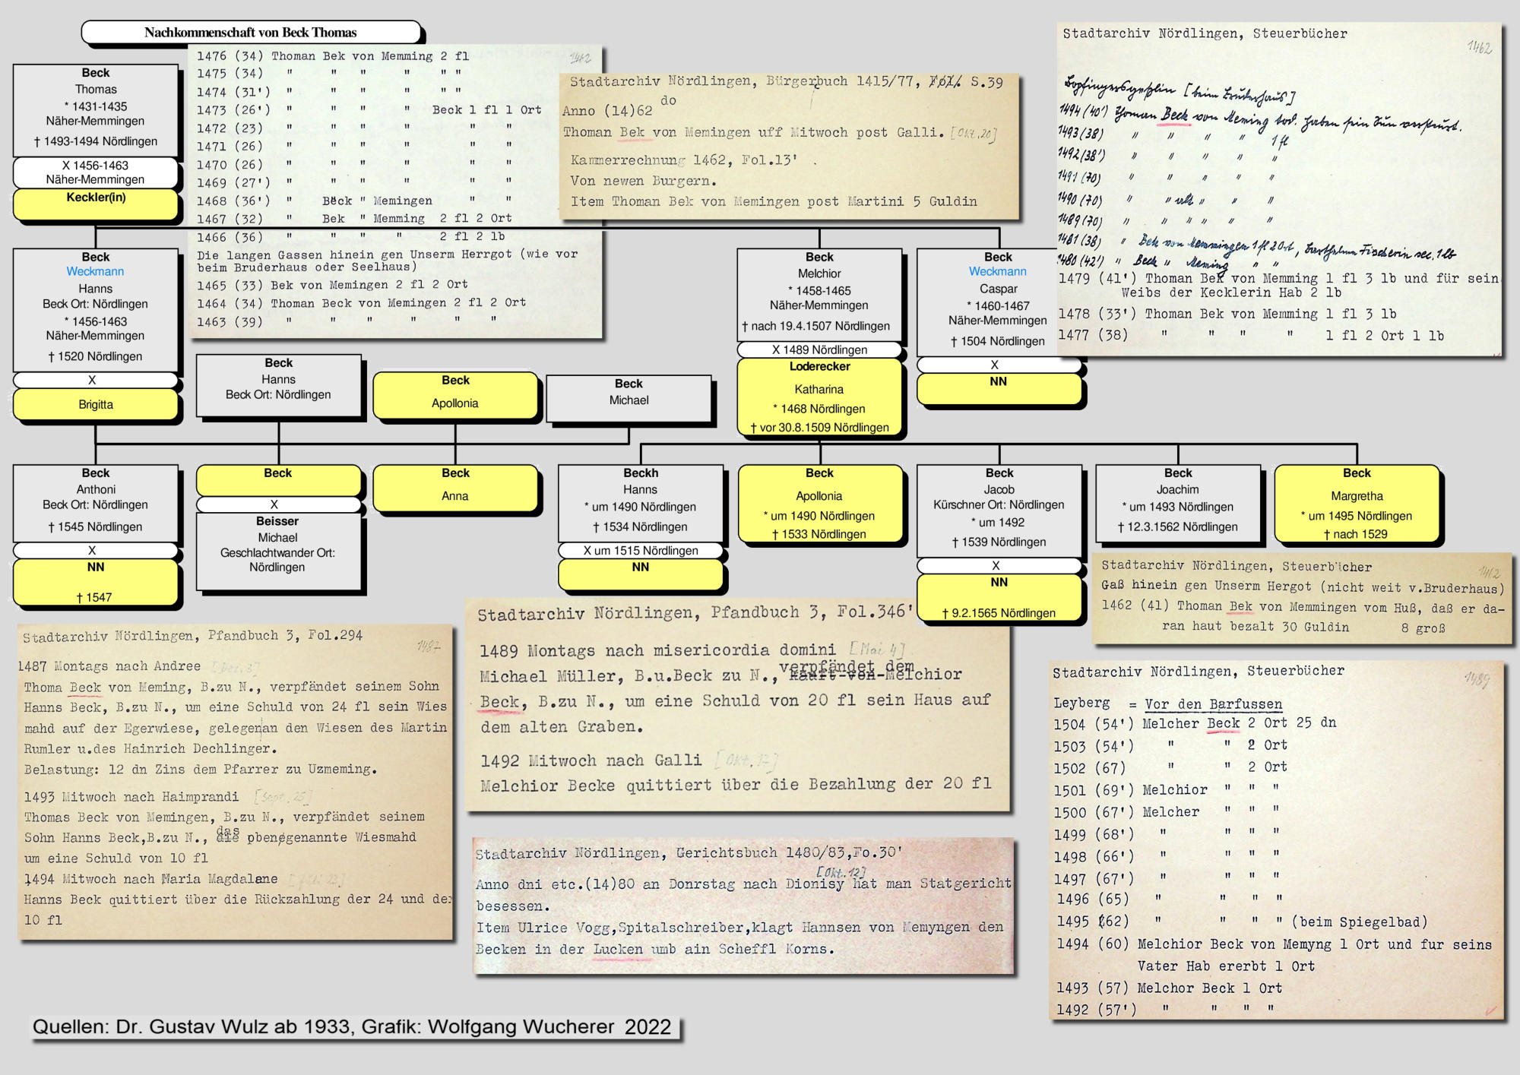This screenshot has height=1075, width=1520.
Task: Select the yellow Beck Margretha box
Action: (x=1357, y=504)
